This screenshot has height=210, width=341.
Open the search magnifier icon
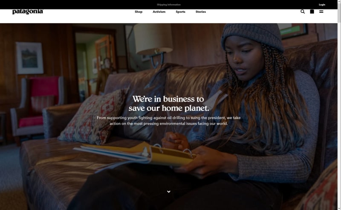tap(303, 12)
